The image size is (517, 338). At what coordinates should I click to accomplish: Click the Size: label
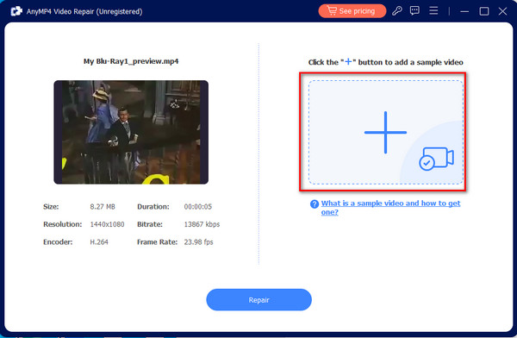point(51,207)
